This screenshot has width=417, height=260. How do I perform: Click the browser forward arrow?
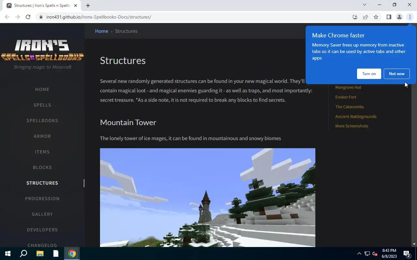pos(18,17)
